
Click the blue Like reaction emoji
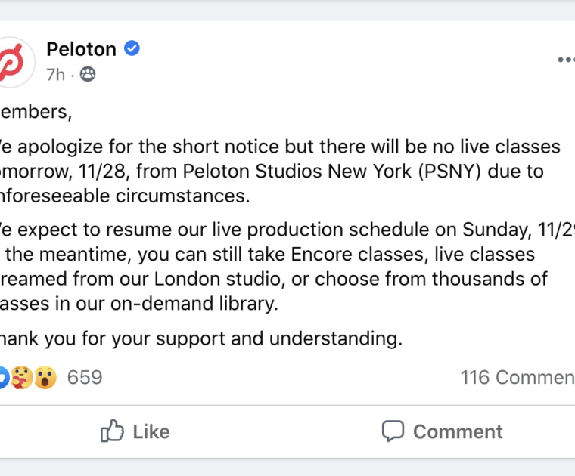tap(3, 377)
